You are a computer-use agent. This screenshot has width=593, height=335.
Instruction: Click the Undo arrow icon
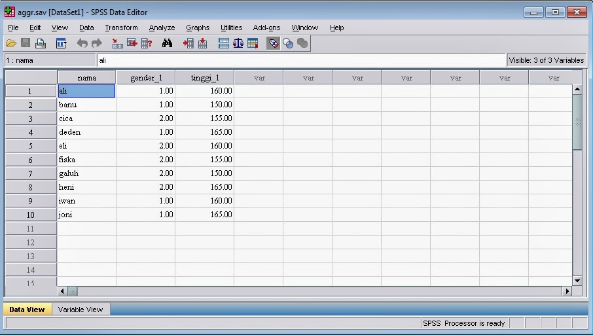click(x=82, y=43)
